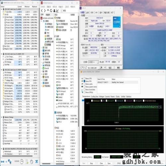This screenshot has width=166, height=166.
Task: Collapse the Memory Timings group in HWiNFO
Action: coord(2,117)
